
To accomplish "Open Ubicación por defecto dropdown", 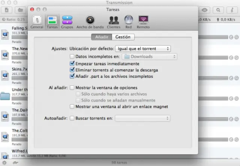I will [143, 48].
